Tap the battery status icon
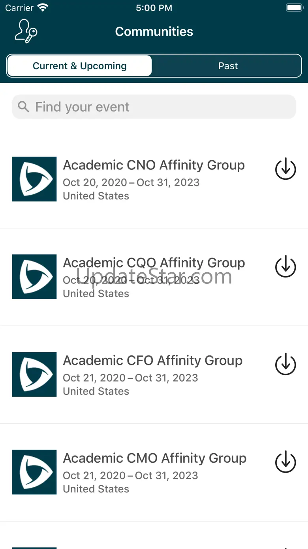 (x=294, y=8)
